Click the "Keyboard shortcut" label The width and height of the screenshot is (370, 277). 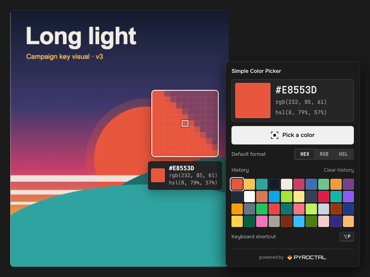(x=254, y=237)
